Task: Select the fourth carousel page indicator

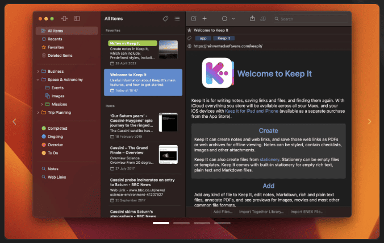Action: pyautogui.click(x=222, y=223)
